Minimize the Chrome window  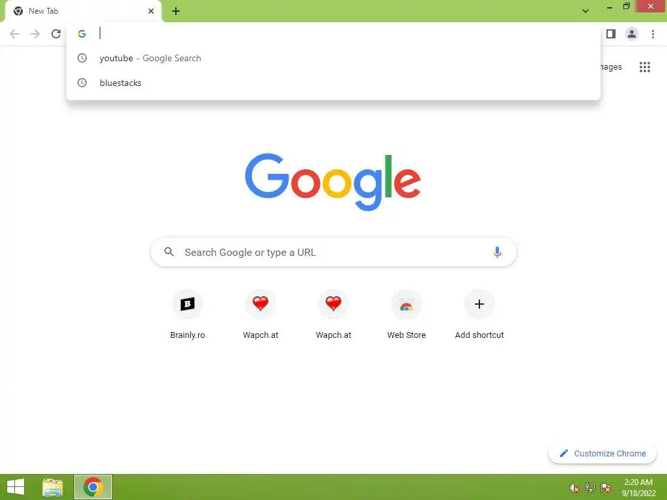(610, 7)
